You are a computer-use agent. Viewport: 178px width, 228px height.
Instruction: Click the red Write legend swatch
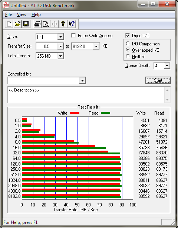point(75,113)
